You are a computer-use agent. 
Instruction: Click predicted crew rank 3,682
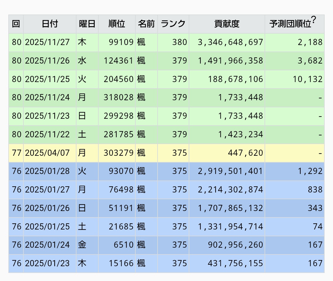310,60
